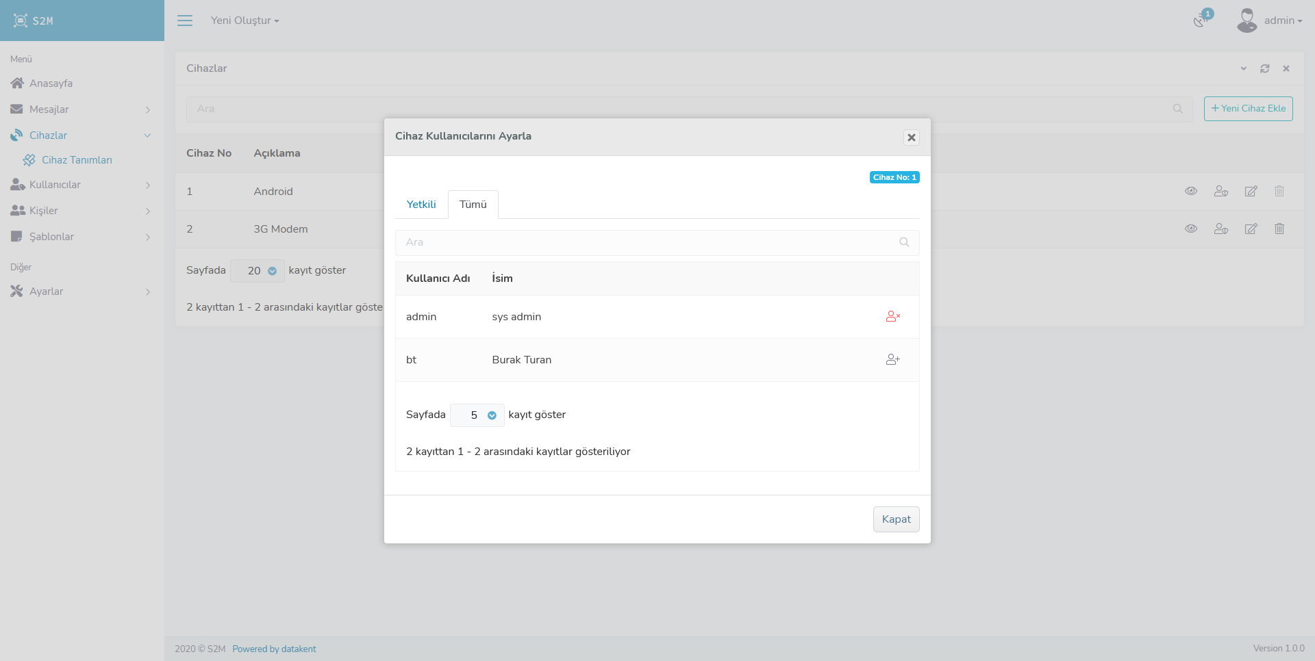Image resolution: width=1315 pixels, height=661 pixels.
Task: View 3G Modem details eye icon
Action: tap(1191, 229)
